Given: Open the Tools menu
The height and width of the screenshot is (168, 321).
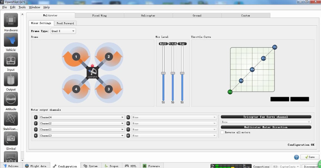Looking at the screenshot, I should pos(22,7).
